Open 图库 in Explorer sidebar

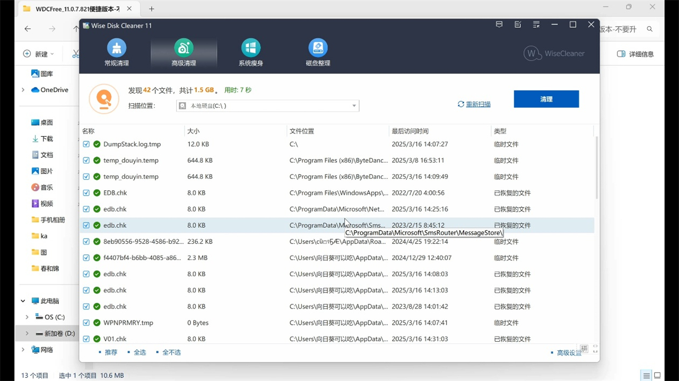tap(42, 74)
